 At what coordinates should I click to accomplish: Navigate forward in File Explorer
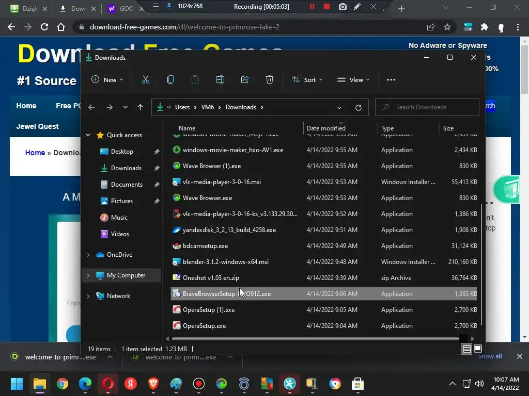click(110, 107)
